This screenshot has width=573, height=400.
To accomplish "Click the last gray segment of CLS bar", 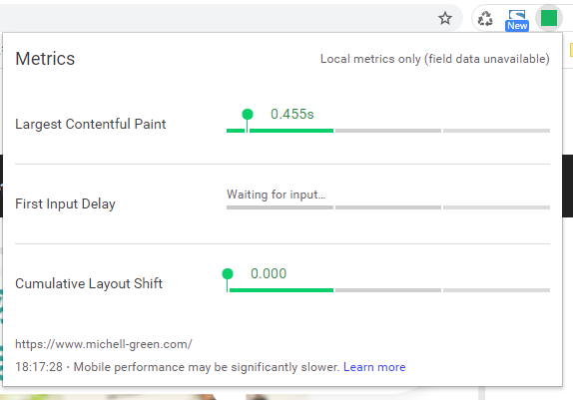I will point(496,290).
